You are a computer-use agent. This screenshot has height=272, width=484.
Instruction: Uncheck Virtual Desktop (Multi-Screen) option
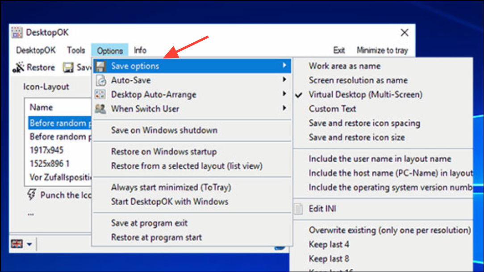[366, 95]
